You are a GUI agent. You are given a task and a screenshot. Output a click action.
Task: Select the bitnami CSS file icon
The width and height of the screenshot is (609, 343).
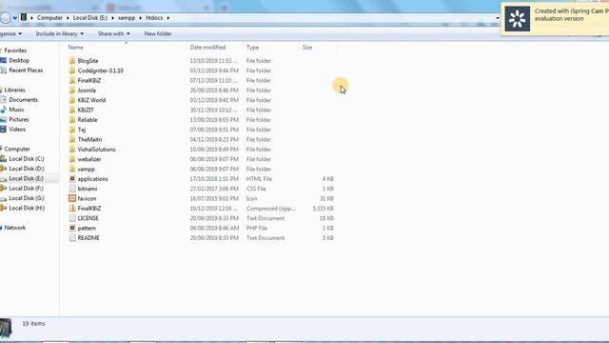point(72,189)
